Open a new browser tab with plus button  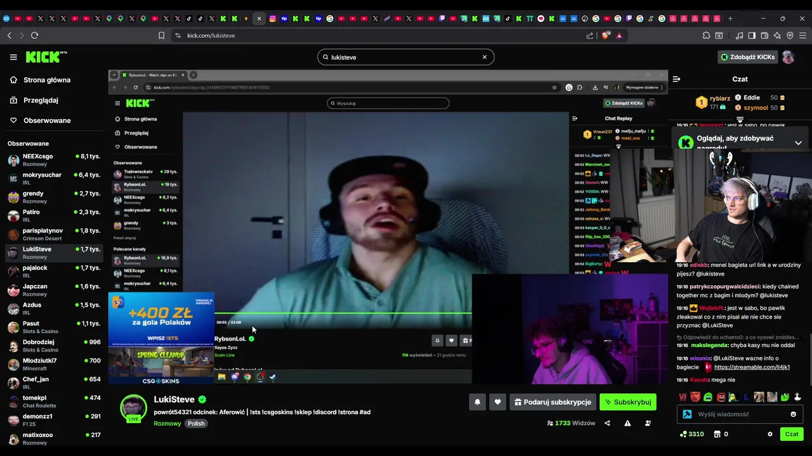730,18
